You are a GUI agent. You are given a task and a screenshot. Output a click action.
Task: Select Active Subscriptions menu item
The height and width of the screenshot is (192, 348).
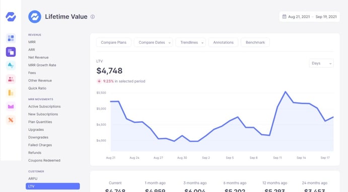44,106
